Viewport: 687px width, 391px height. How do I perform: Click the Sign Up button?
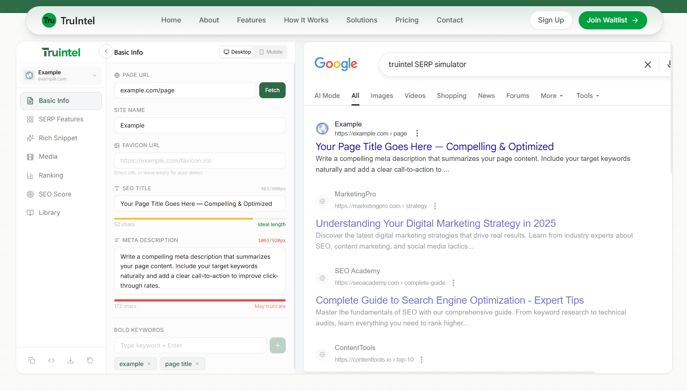(x=551, y=20)
